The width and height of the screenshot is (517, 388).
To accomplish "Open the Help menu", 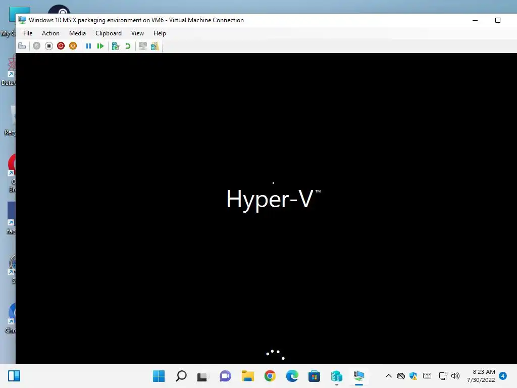I will (x=160, y=33).
